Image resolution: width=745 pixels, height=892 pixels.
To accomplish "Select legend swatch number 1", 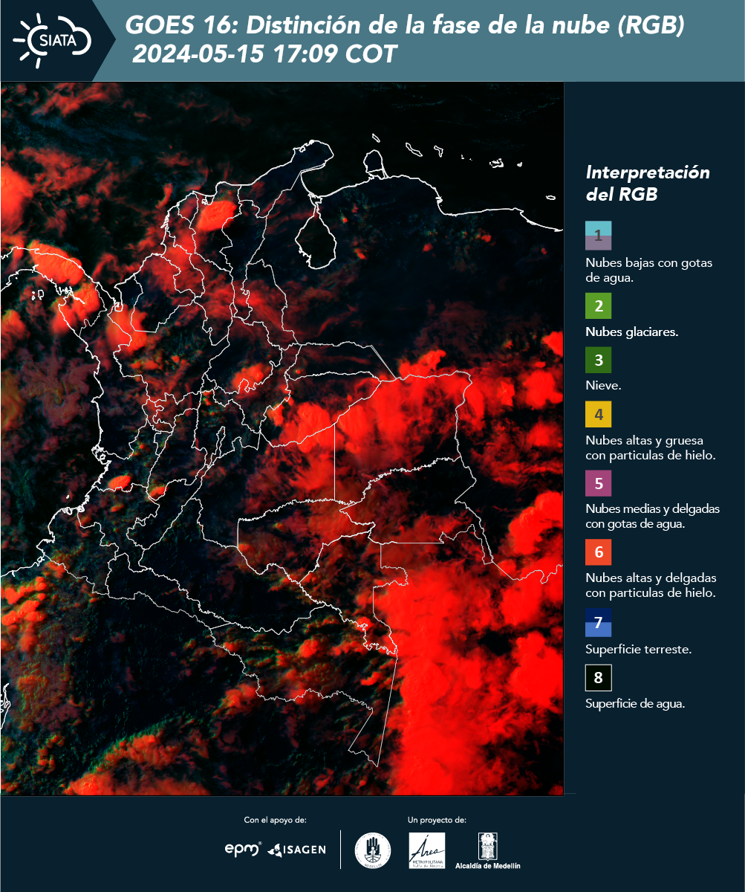I will click(x=598, y=236).
